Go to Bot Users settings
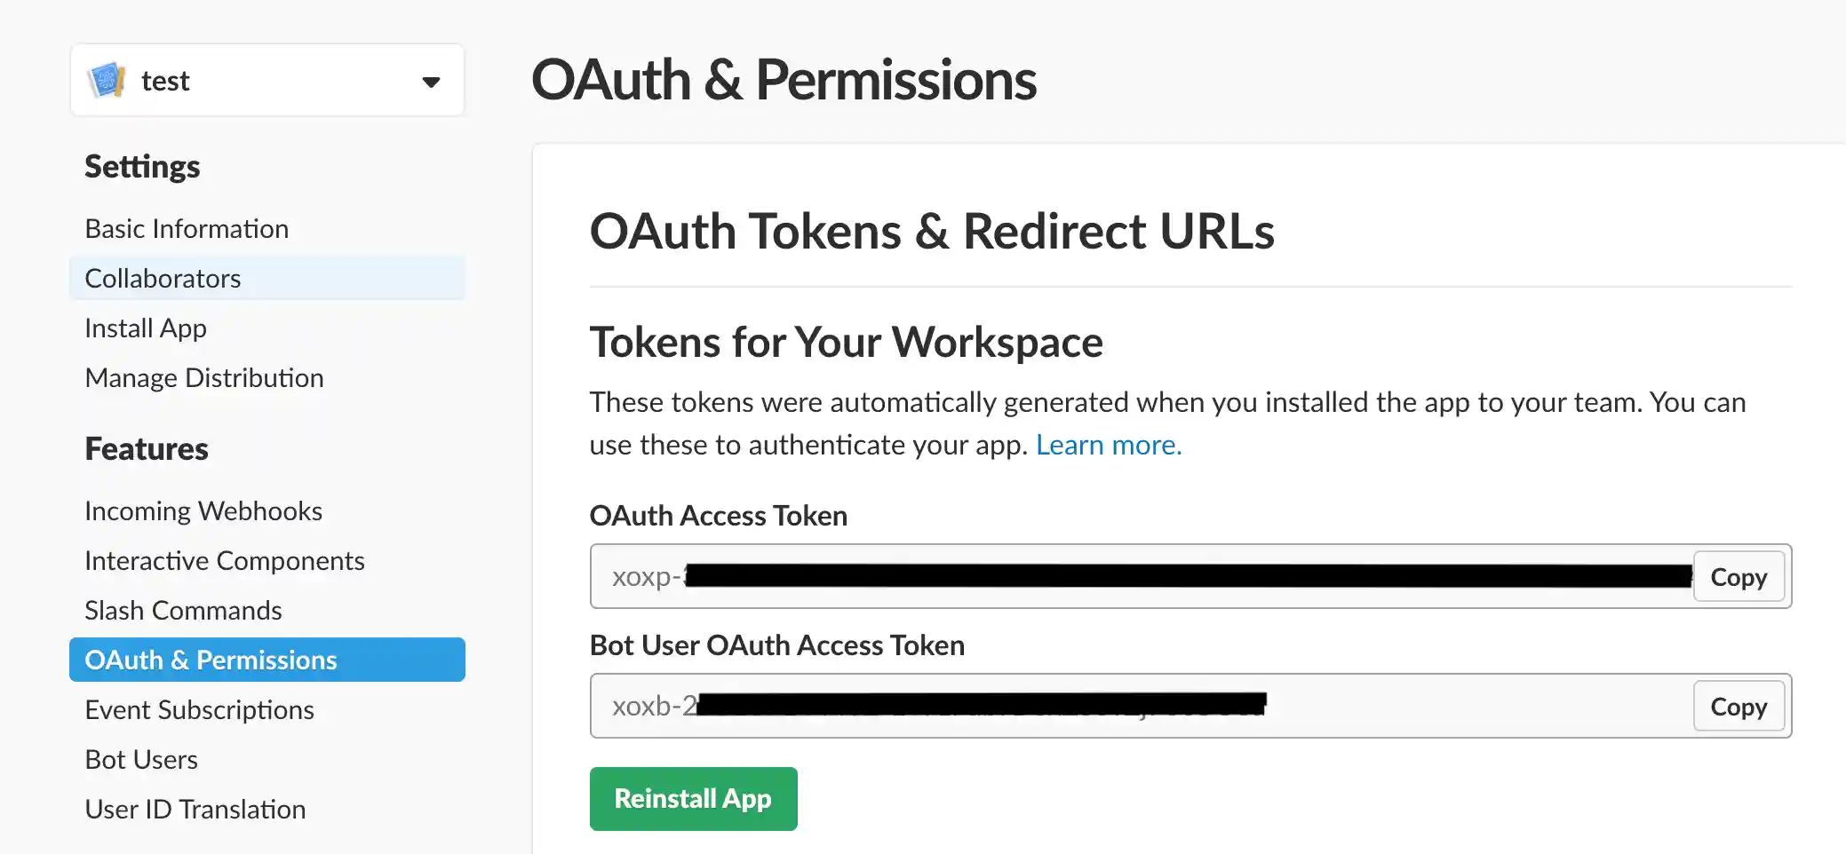1846x854 pixels. pyautogui.click(x=141, y=760)
